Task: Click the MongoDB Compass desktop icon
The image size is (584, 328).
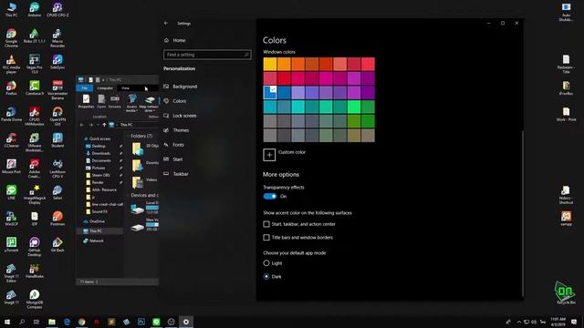Action: (35, 299)
